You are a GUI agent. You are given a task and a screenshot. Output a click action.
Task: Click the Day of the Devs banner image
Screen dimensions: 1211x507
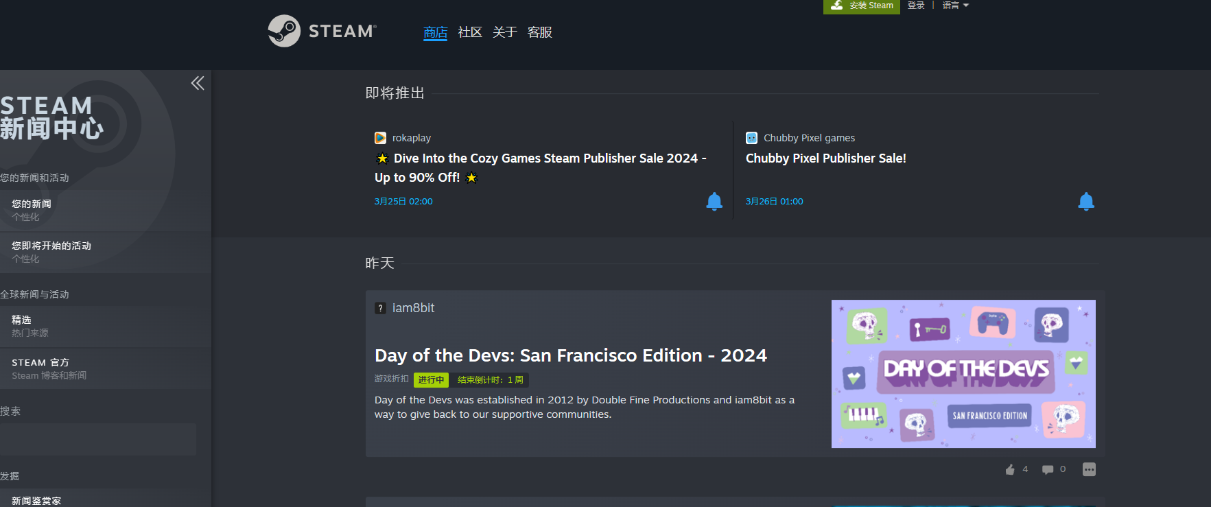point(963,374)
